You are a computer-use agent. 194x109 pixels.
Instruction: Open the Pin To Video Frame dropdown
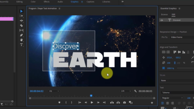(182, 37)
